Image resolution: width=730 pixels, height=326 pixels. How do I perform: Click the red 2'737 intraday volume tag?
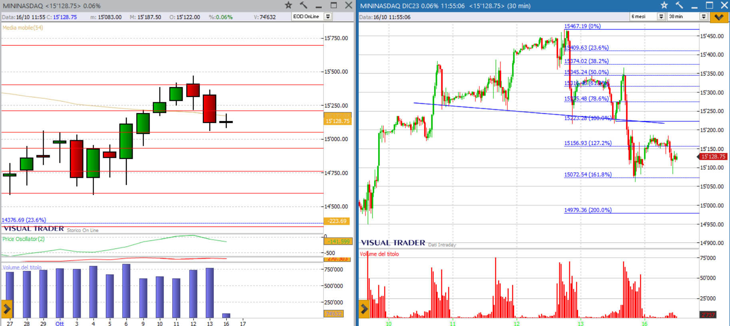click(x=708, y=315)
